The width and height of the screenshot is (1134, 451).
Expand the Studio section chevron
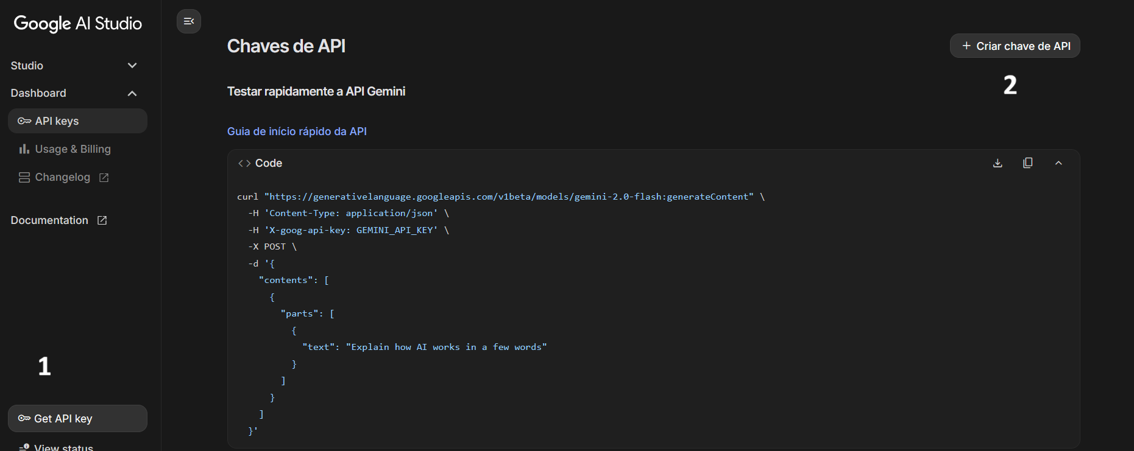(132, 66)
